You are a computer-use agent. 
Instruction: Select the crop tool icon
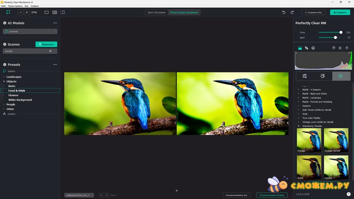(x=306, y=48)
